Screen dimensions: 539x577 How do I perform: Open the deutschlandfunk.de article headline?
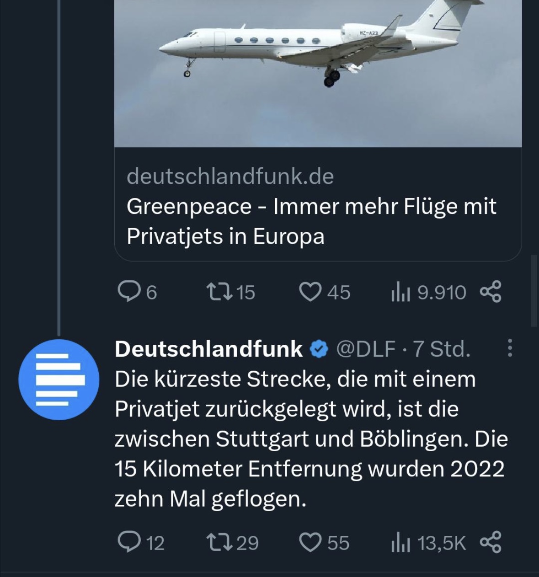311,221
